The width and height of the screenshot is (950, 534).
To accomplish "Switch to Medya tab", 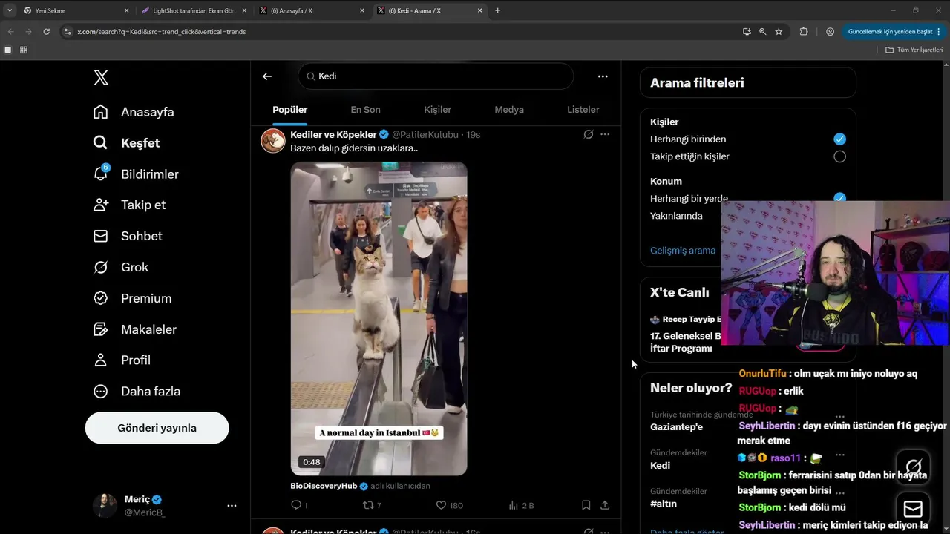I will [x=509, y=110].
